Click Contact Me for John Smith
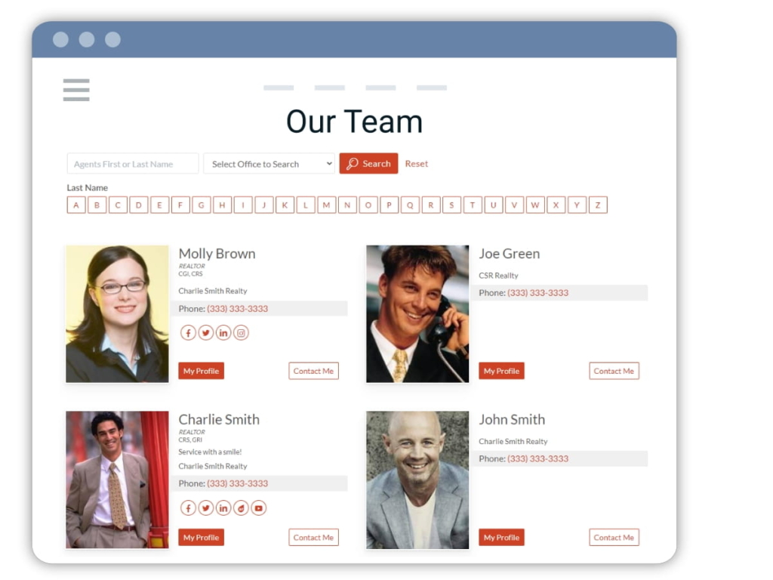 [x=614, y=538]
